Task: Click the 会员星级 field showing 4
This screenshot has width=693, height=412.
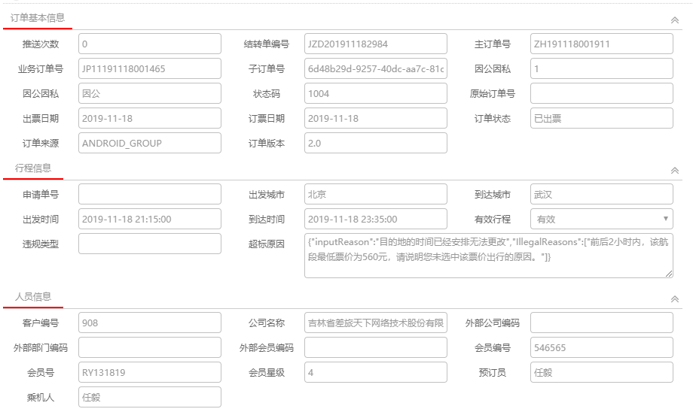Action: 376,372
